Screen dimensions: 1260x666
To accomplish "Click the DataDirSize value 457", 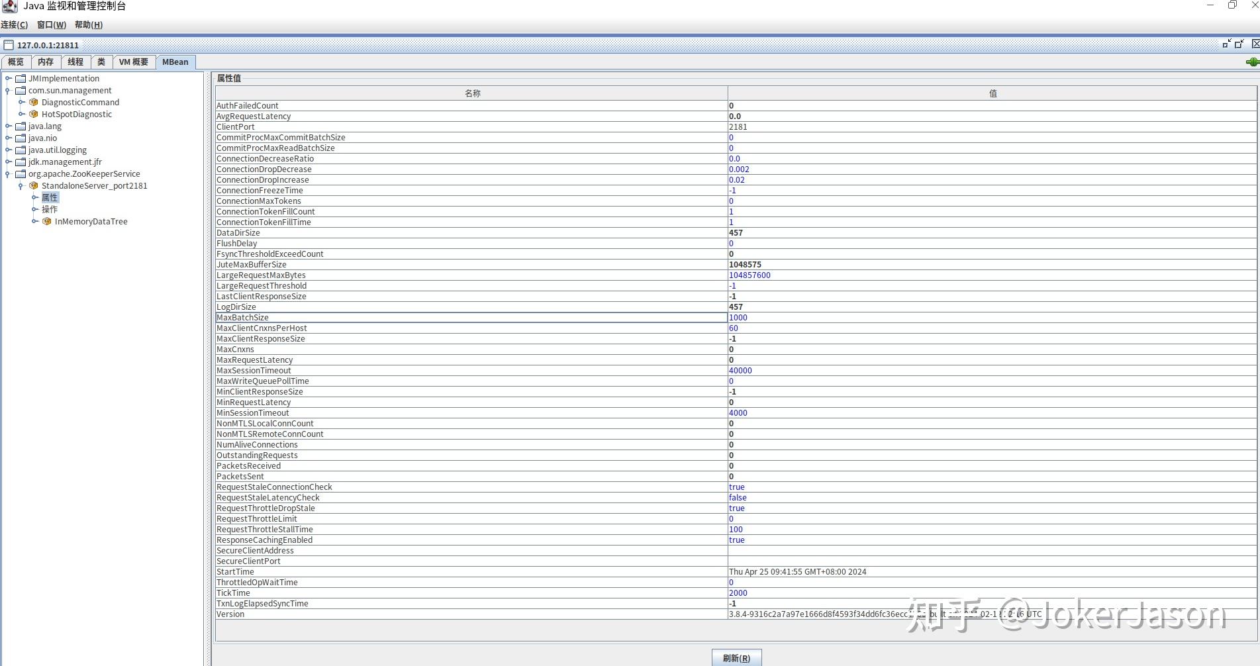I will point(736,232).
